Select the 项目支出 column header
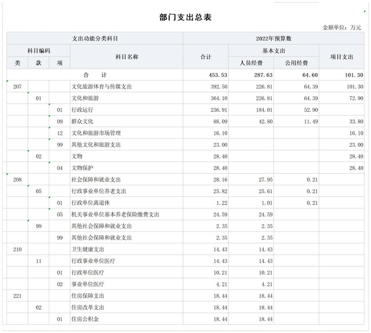Viewport: 371px width, 333px height. (x=341, y=57)
